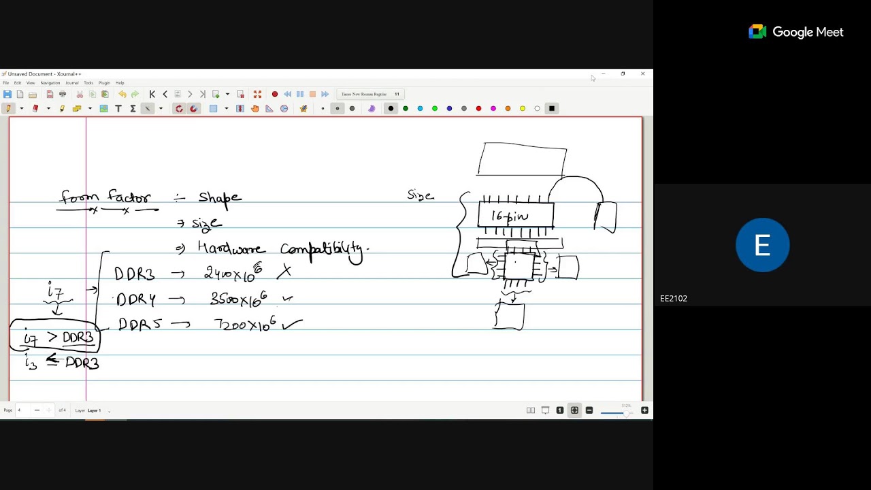Image resolution: width=871 pixels, height=490 pixels.
Task: Toggle the compass tool
Action: (x=284, y=108)
